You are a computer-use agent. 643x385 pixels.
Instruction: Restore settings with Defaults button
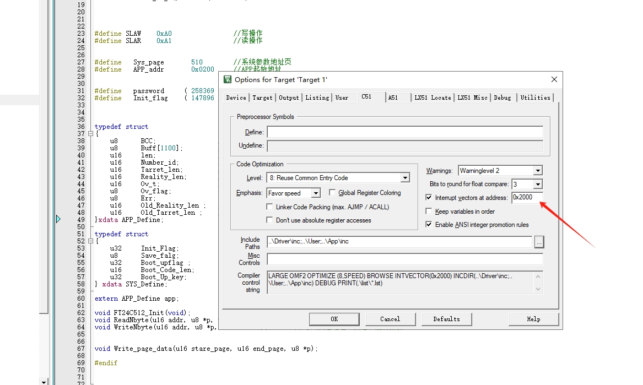(446, 319)
